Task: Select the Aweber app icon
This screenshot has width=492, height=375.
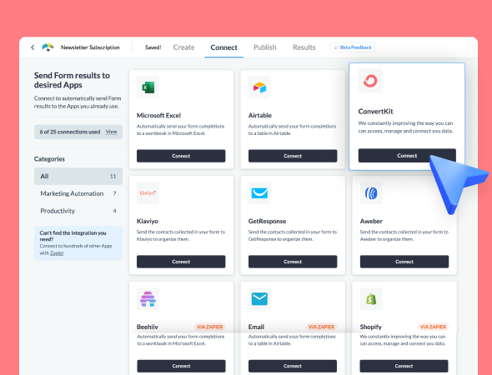Action: click(371, 193)
